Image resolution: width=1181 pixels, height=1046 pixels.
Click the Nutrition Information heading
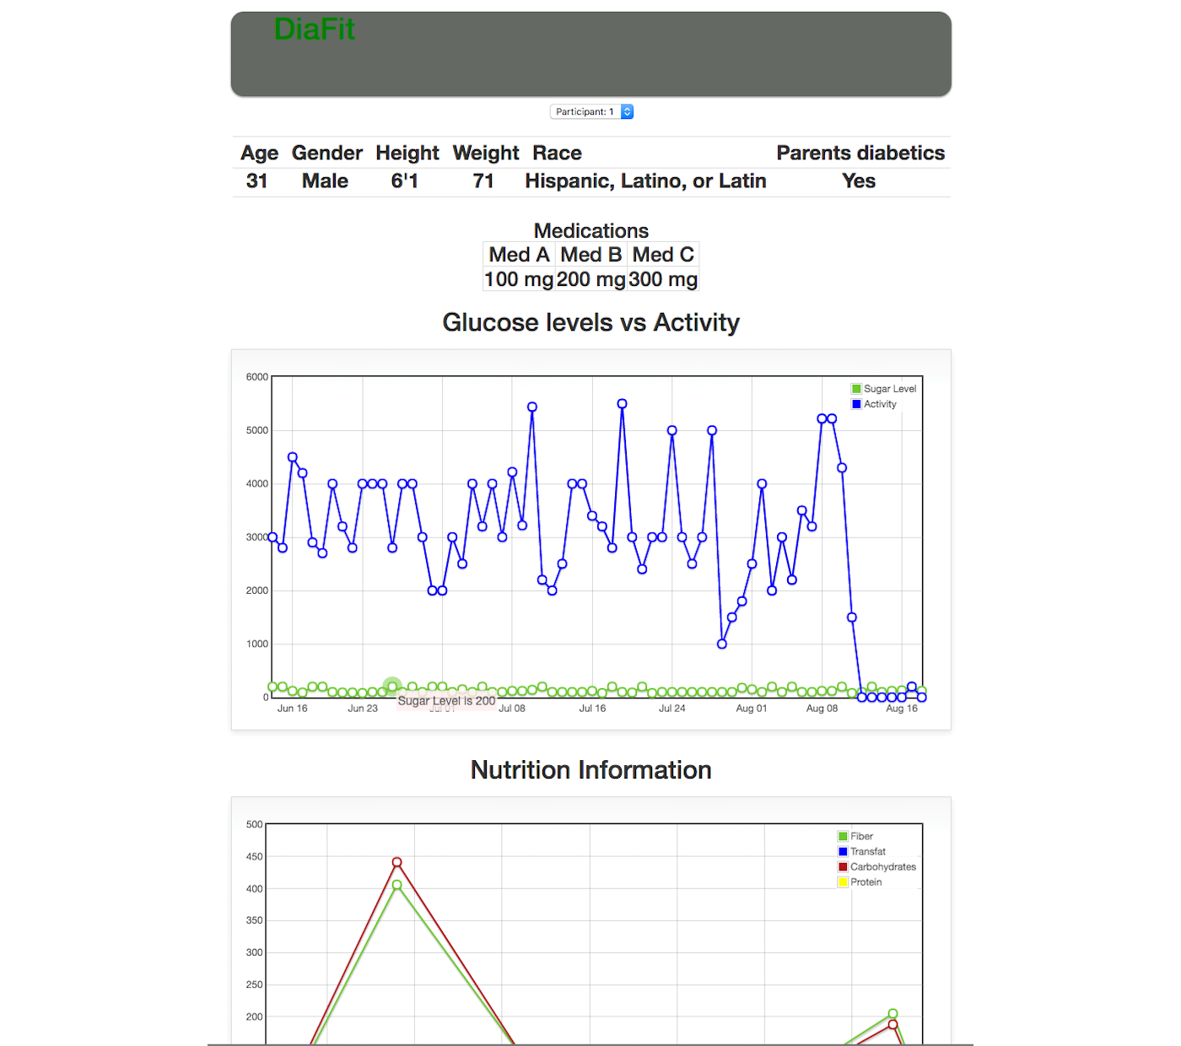pos(590,770)
